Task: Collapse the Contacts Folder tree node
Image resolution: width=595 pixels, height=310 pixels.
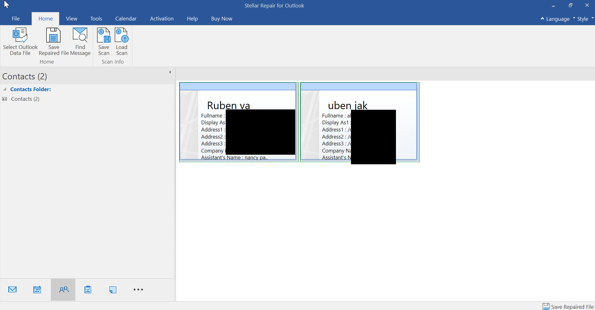Action: click(x=5, y=89)
